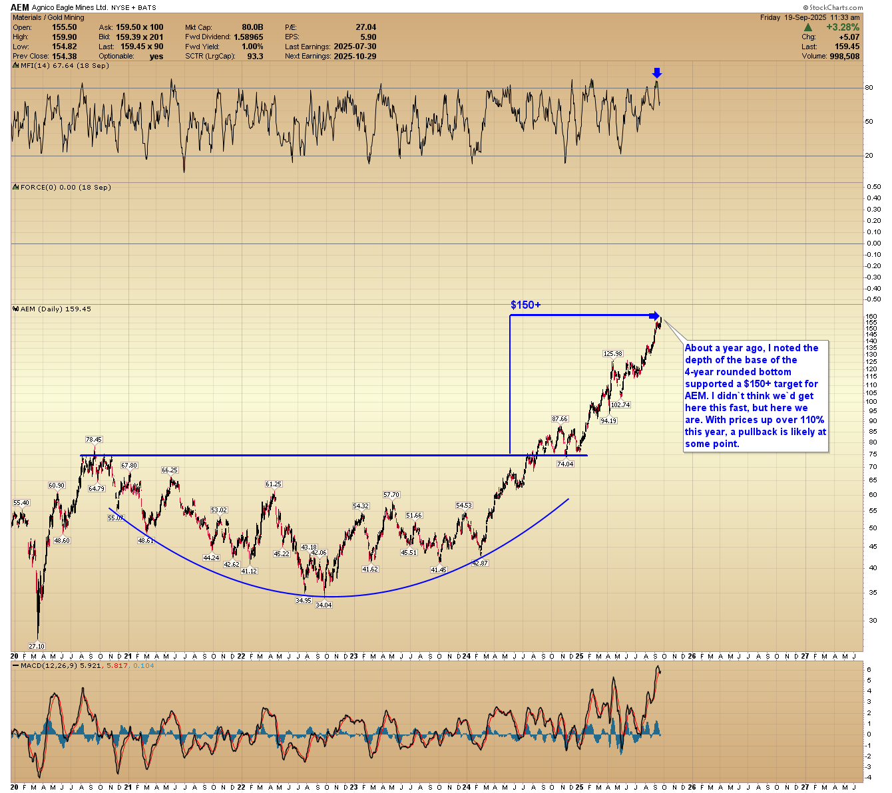
Task: Click the 87.66 price label
Action: (560, 419)
